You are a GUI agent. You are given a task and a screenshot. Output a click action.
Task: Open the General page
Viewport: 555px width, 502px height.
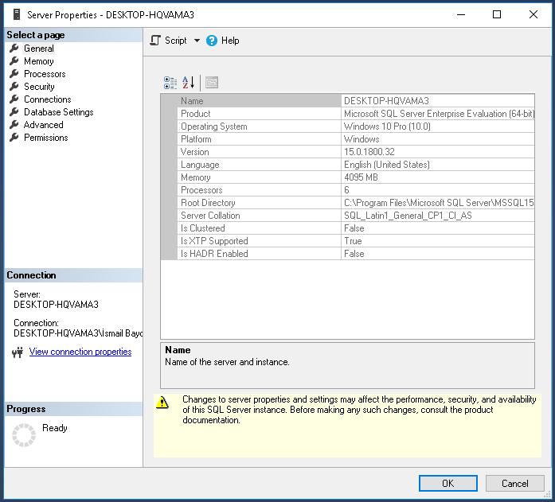pyautogui.click(x=38, y=49)
